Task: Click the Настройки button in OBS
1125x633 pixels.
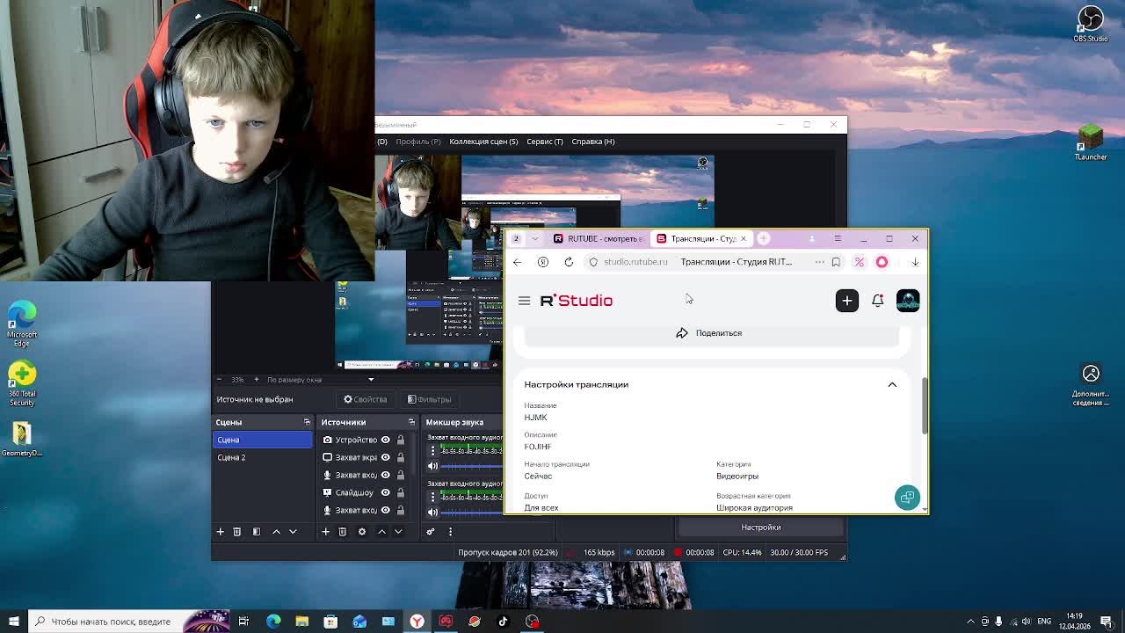Action: tap(761, 527)
